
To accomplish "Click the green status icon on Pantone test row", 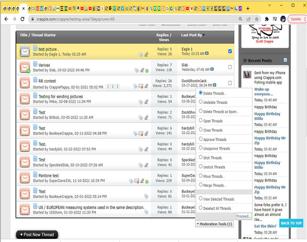I will 147,182.
